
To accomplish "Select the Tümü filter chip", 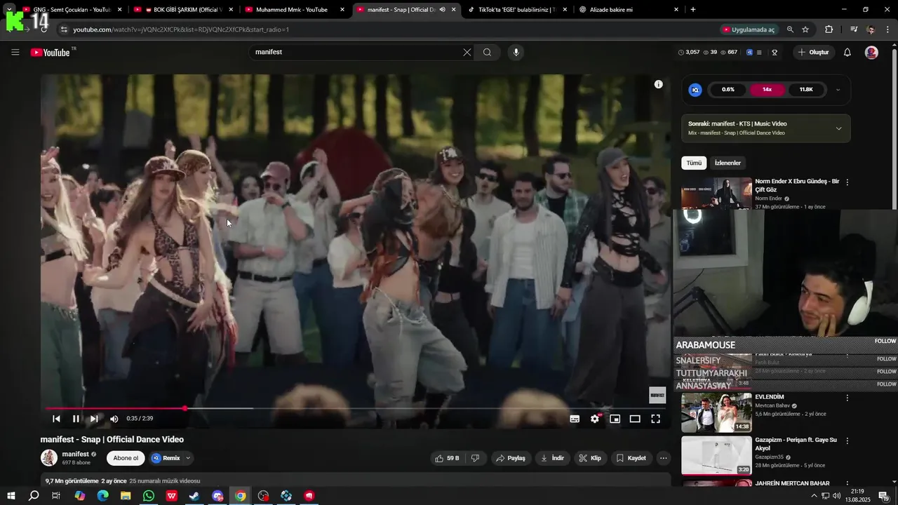I will (x=694, y=163).
